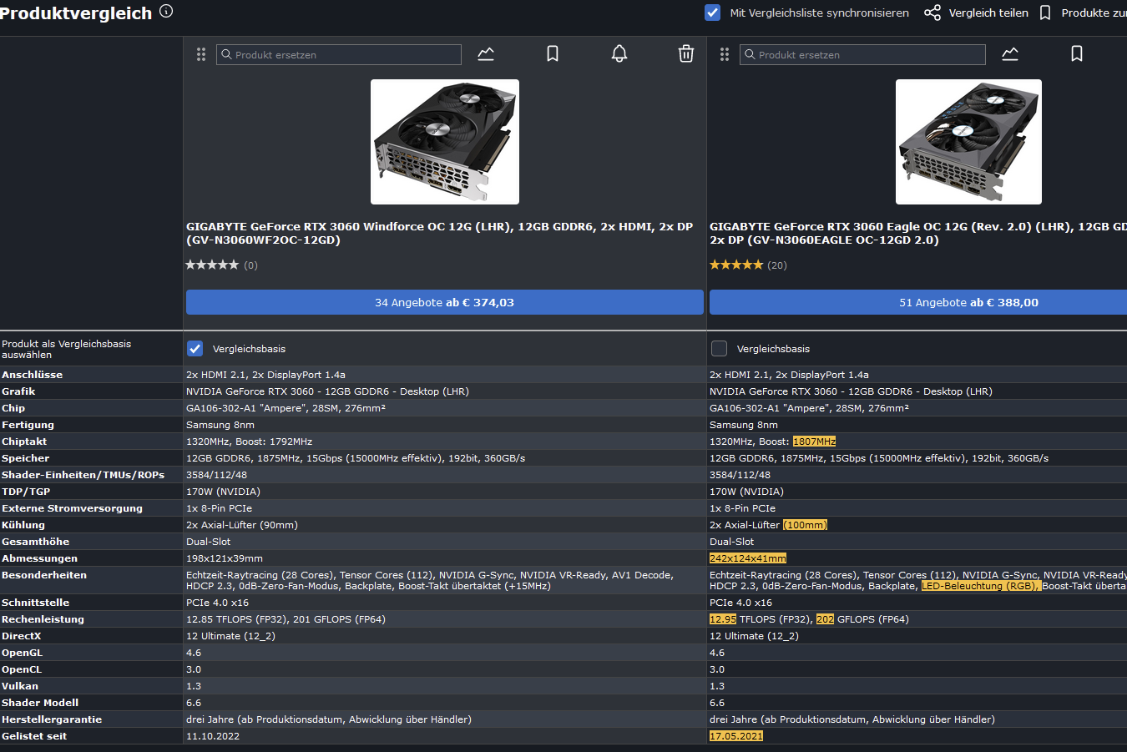Click the Windforce star rating (0)
This screenshot has width=1127, height=752.
click(x=221, y=265)
